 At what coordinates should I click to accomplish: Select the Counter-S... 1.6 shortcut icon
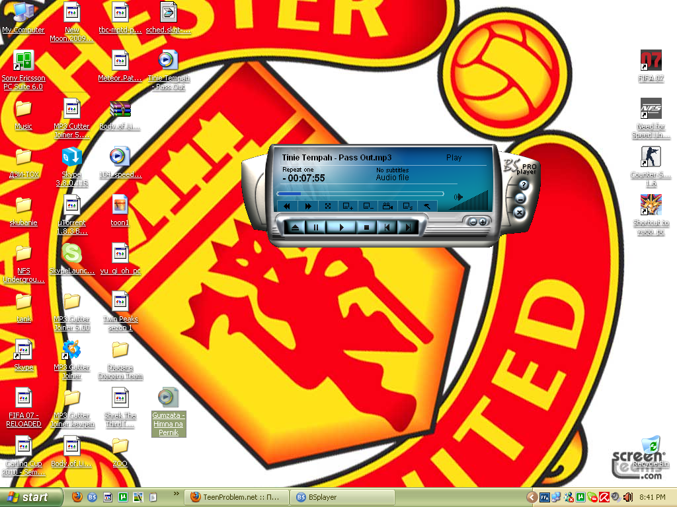click(x=651, y=167)
